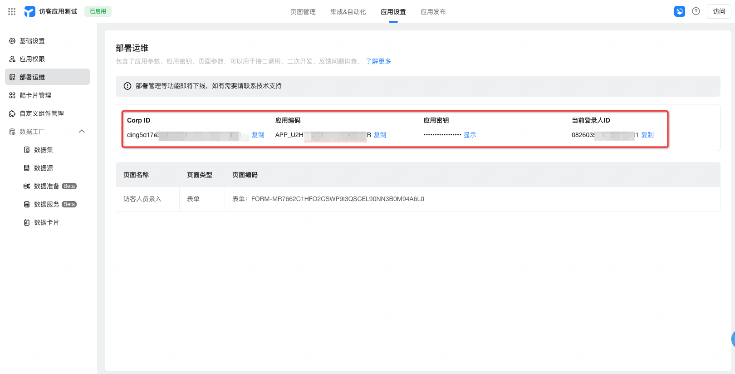The width and height of the screenshot is (735, 374).
Task: Collapse the 数据工厂 section chevron
Action: (82, 132)
